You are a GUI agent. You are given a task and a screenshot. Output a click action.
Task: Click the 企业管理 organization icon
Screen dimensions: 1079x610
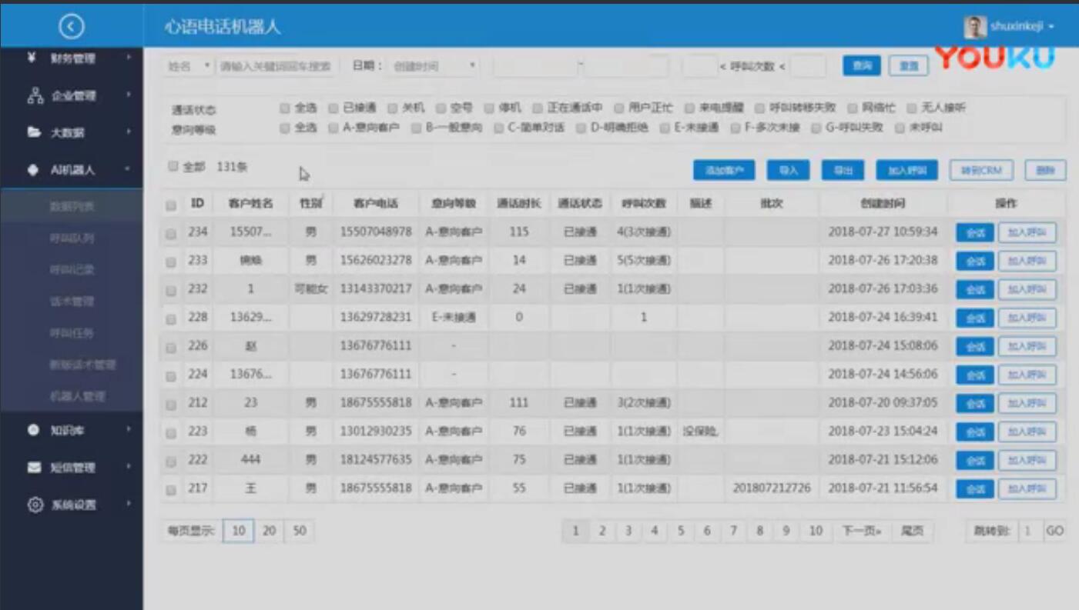click(x=35, y=95)
